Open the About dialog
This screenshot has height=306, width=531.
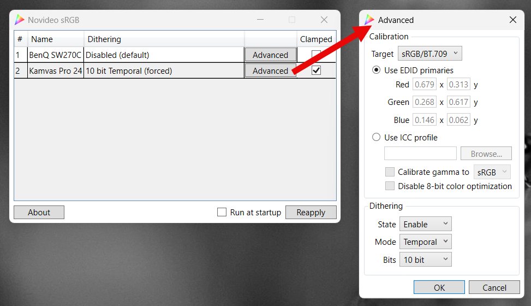coord(39,213)
